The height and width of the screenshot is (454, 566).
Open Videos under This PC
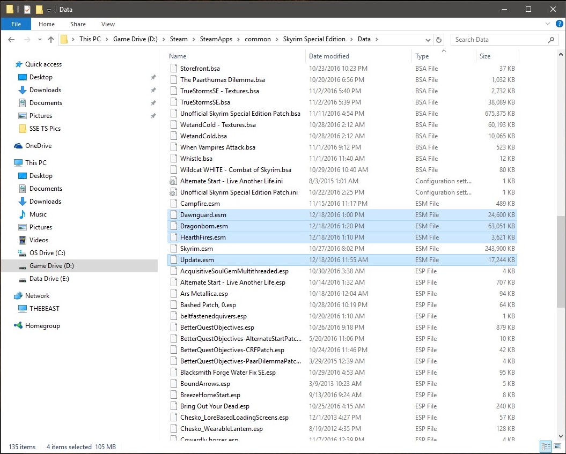(x=39, y=240)
